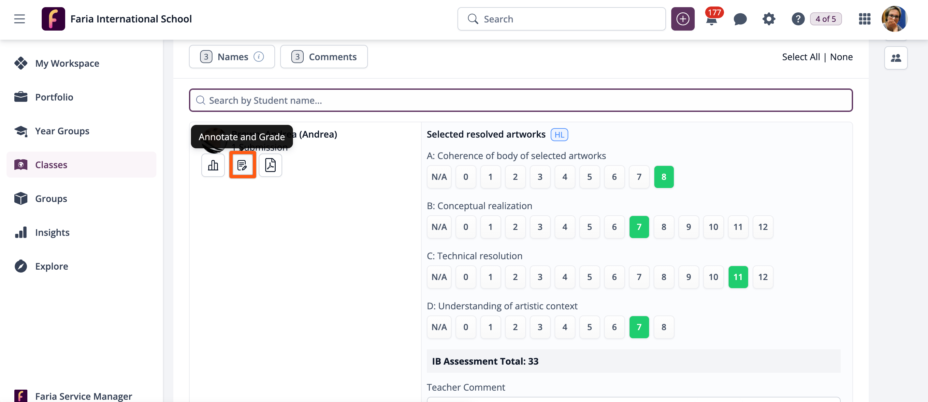Click the purple quick add plus button

(682, 19)
